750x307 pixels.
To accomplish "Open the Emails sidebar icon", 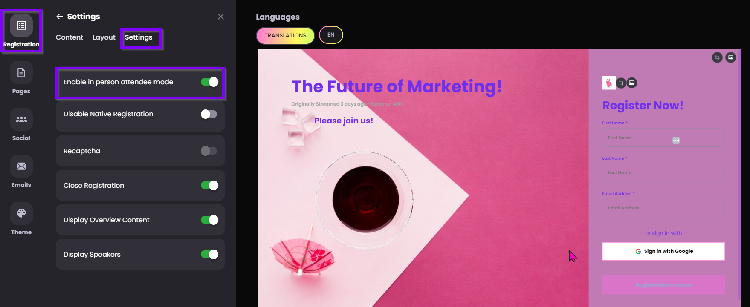I will 21,166.
